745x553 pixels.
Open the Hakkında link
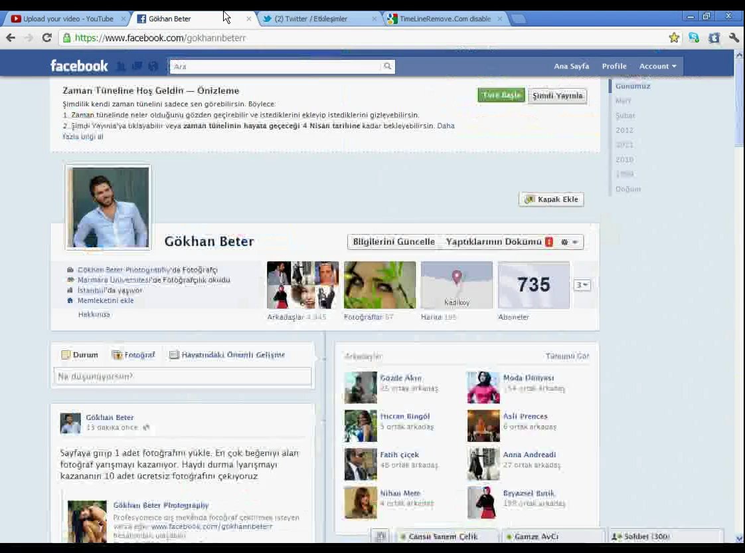coord(94,314)
